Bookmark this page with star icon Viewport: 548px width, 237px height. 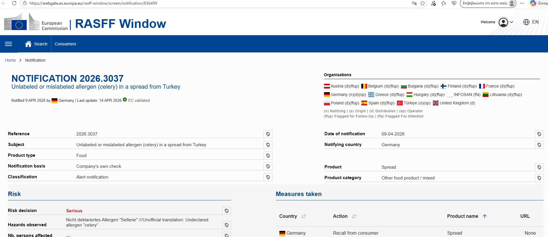click(x=423, y=3)
